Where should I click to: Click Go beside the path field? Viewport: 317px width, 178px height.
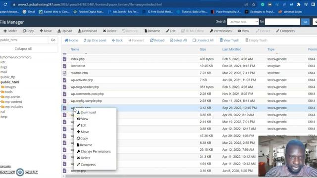pos(53,40)
